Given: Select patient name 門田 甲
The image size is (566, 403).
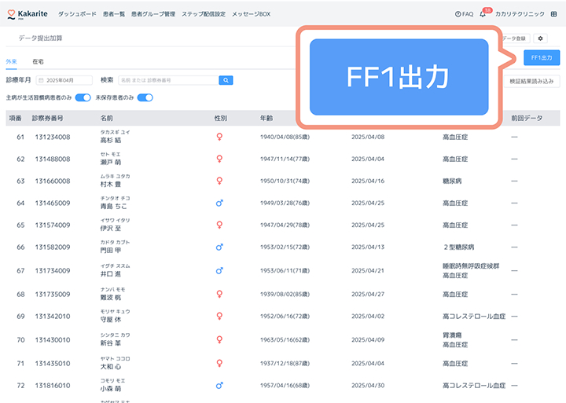Looking at the screenshot, I should click(111, 250).
